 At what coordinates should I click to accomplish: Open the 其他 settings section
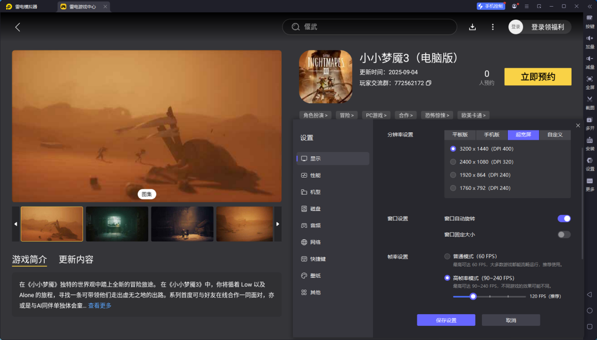coord(333,292)
